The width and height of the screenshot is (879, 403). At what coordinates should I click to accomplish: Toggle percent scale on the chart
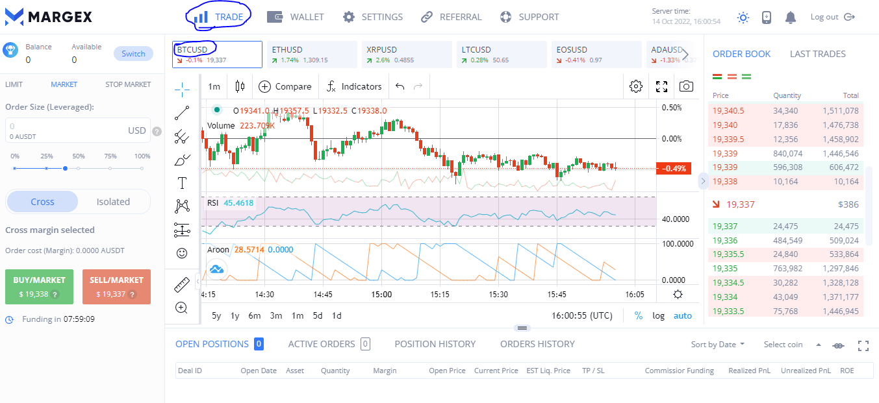click(639, 315)
